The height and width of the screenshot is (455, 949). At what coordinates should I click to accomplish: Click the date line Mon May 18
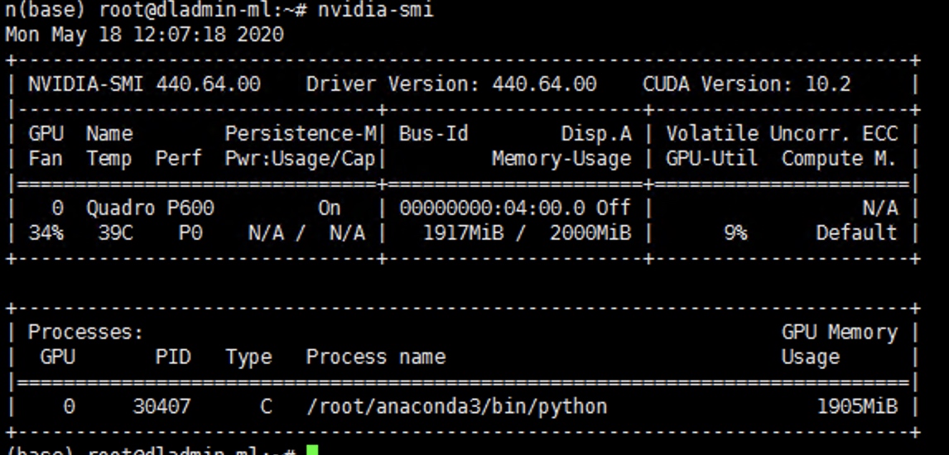point(144,35)
